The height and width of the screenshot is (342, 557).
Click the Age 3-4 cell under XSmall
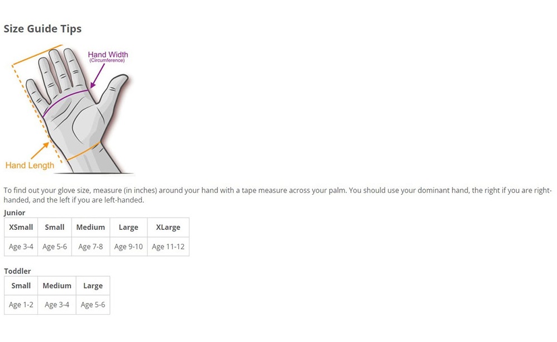[x=21, y=247]
